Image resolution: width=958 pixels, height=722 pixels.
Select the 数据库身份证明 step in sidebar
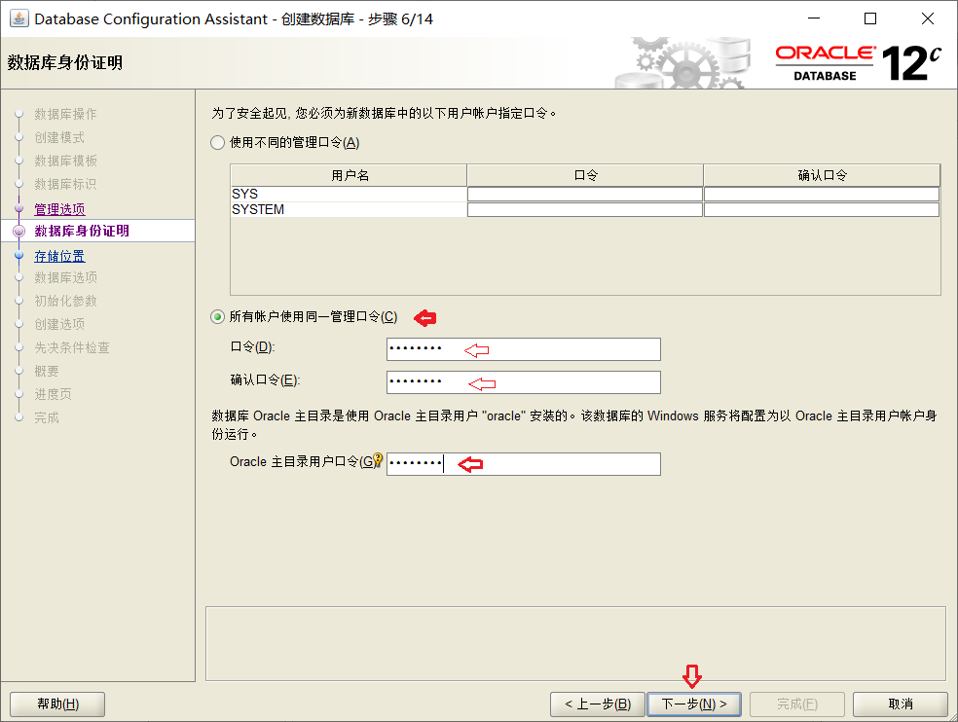(x=82, y=231)
